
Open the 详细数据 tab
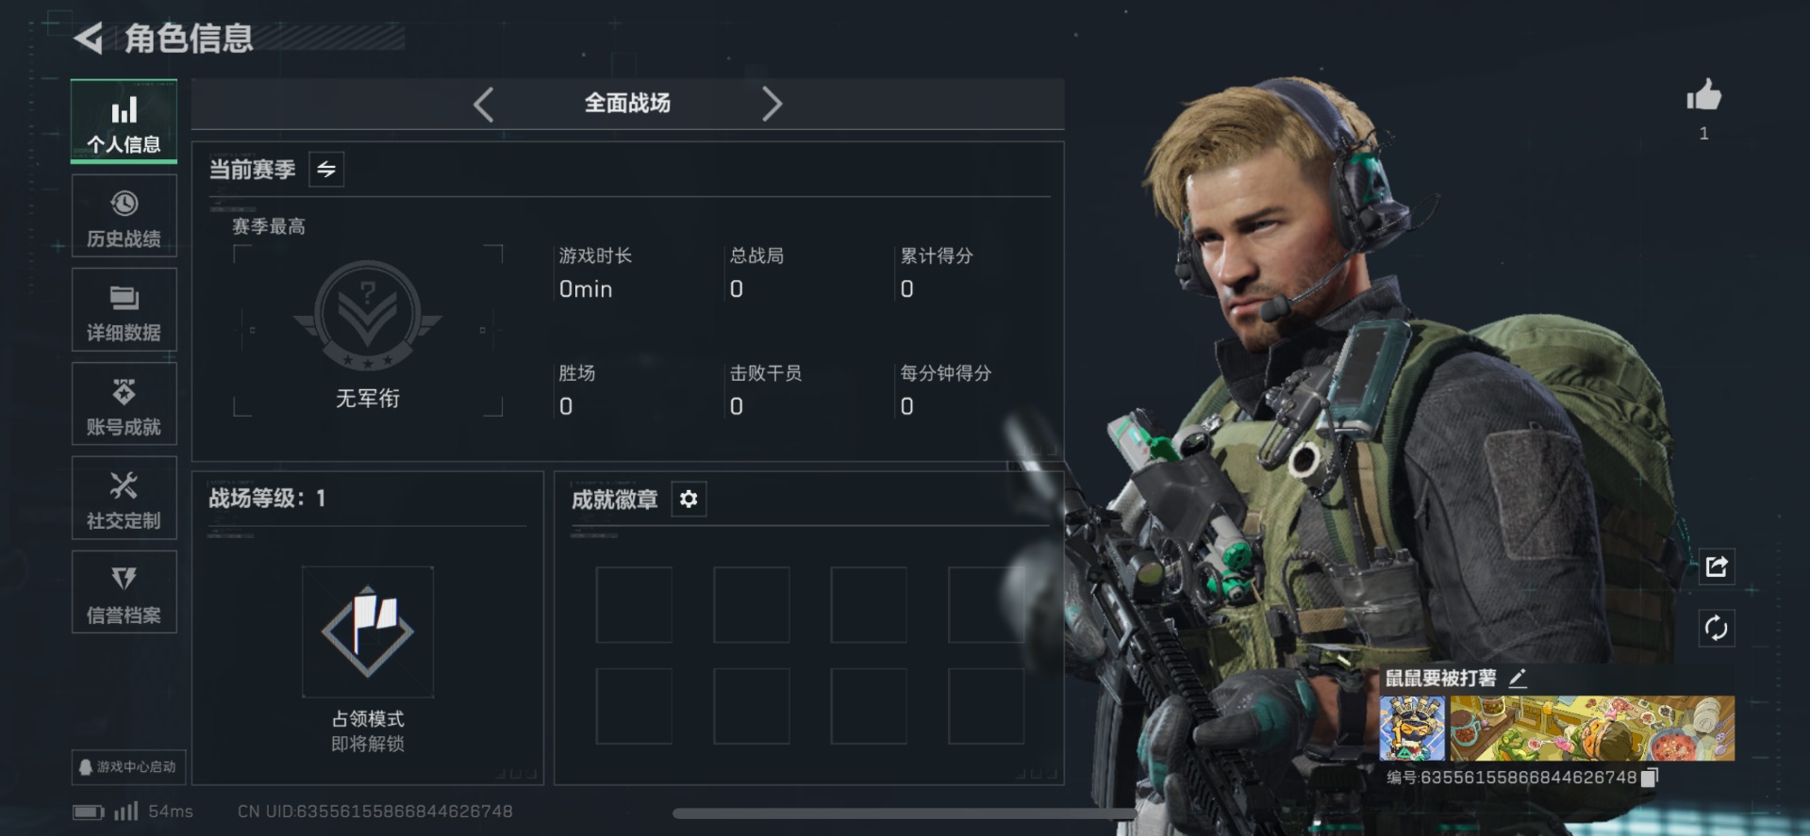[124, 310]
